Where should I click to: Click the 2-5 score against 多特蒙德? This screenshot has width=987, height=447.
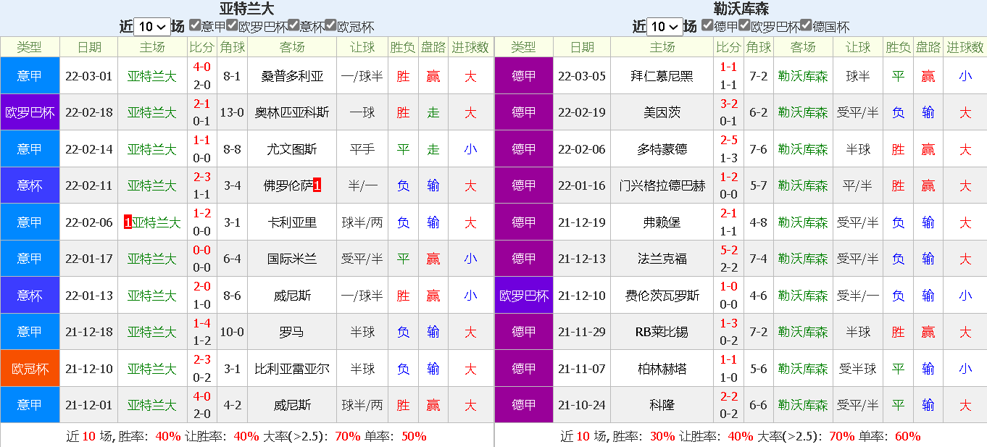tap(728, 140)
